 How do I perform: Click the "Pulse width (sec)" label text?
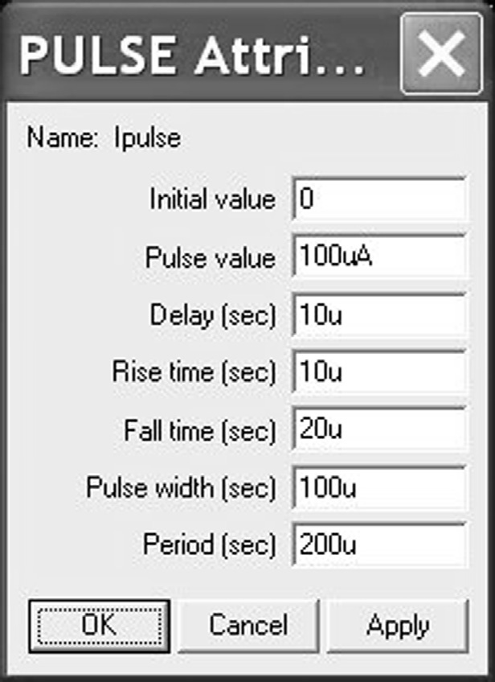point(181,487)
